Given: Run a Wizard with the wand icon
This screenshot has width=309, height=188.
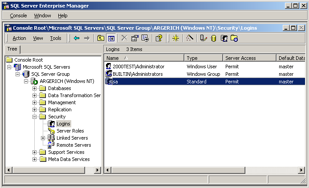Looking at the screenshot, I should coord(190,38).
